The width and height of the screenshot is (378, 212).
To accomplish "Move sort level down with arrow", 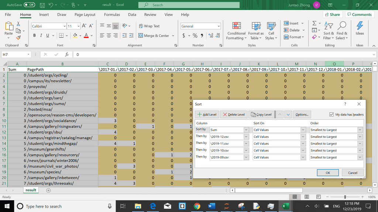I will click(x=288, y=114).
